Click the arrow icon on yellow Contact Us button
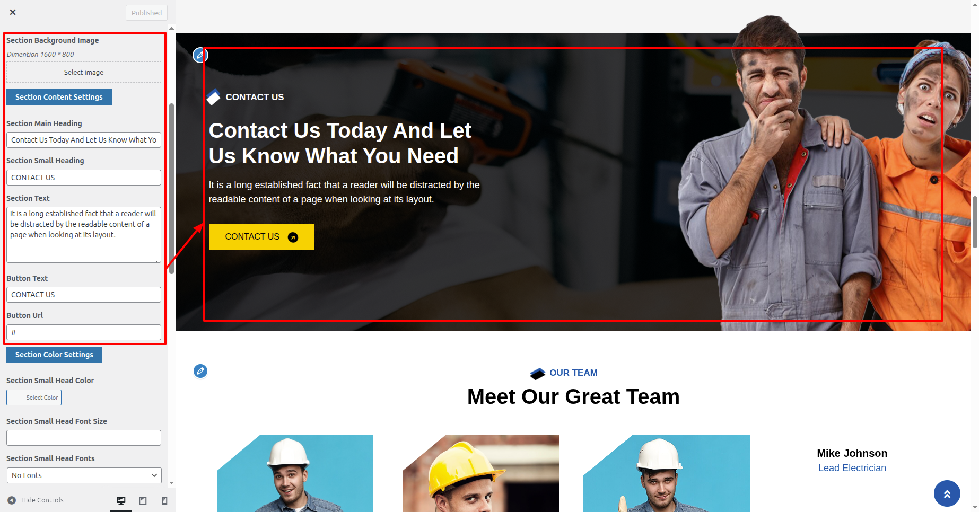This screenshot has width=979, height=512. (293, 237)
